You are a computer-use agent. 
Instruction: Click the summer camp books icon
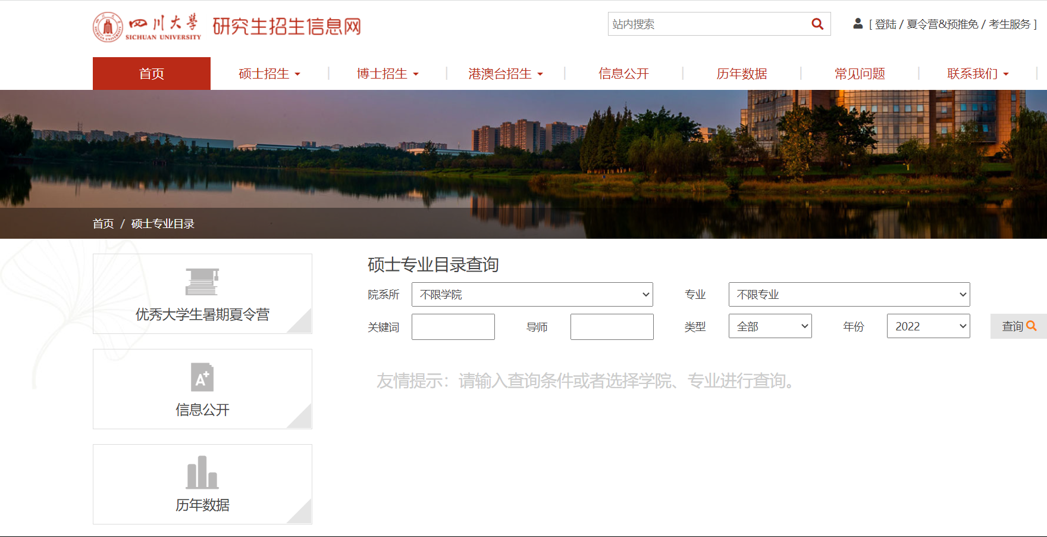(x=202, y=282)
